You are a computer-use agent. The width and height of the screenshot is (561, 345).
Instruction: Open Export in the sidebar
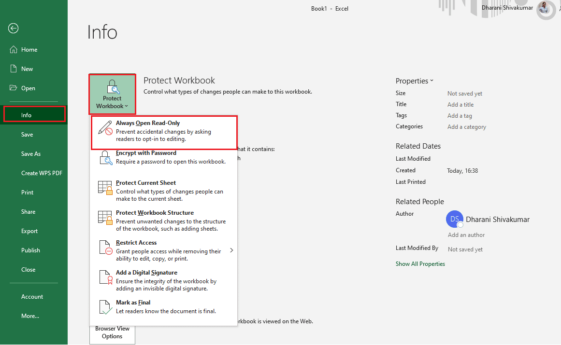tap(29, 231)
